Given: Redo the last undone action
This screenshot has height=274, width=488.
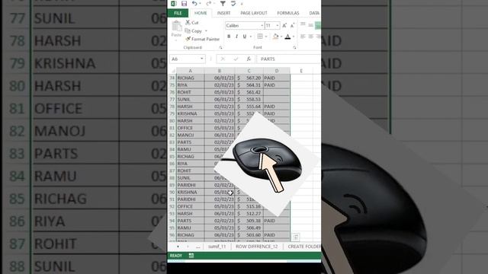Looking at the screenshot, I should pyautogui.click(x=208, y=3).
